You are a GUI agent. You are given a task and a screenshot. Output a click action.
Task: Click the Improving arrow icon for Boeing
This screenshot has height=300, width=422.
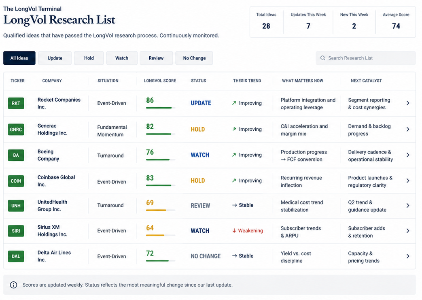tap(234, 155)
